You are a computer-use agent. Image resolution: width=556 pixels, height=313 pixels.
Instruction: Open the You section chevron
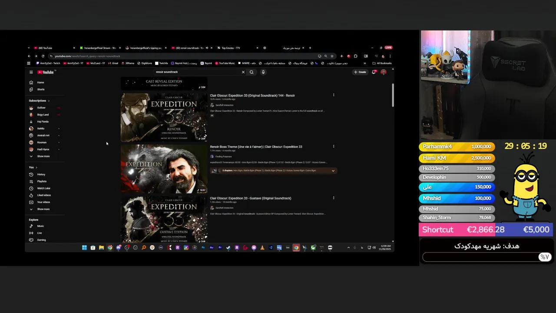coord(36,167)
